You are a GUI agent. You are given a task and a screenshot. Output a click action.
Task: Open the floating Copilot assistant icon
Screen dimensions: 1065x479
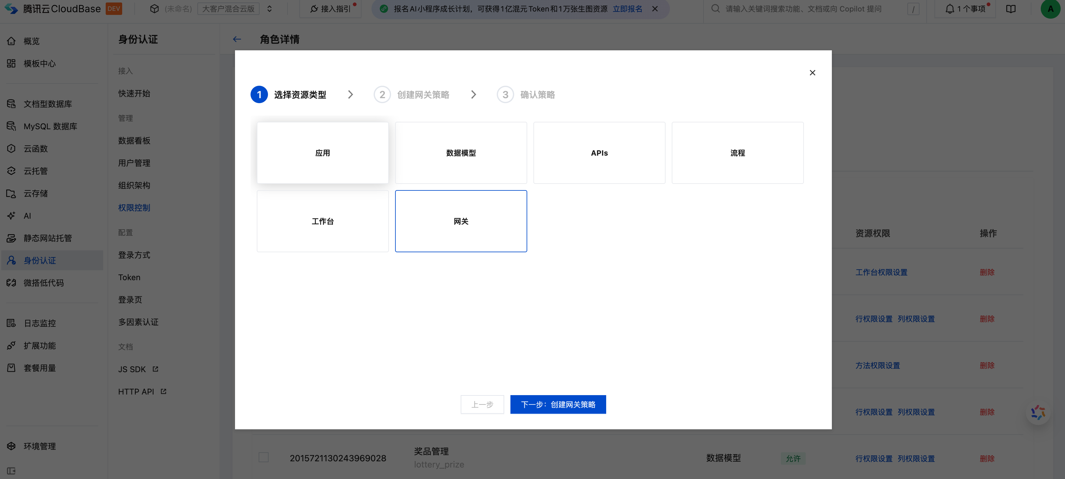point(1038,412)
